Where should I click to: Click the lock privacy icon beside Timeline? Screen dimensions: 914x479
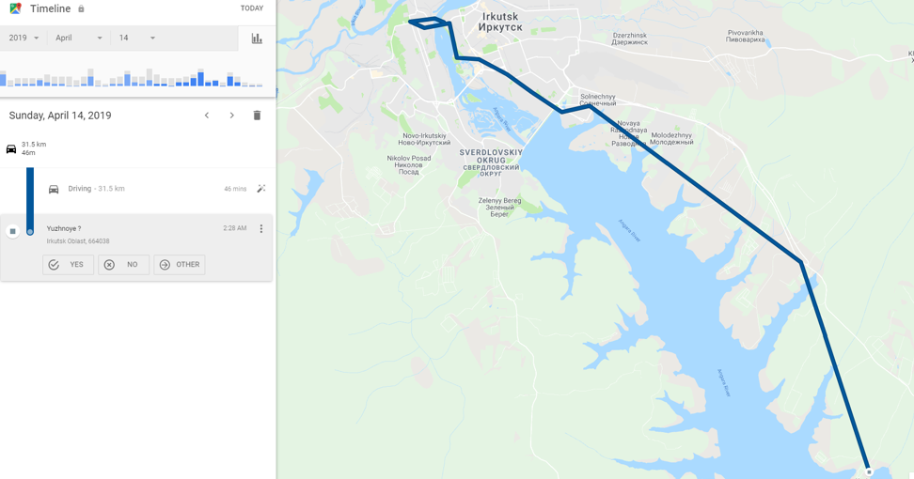pos(81,8)
